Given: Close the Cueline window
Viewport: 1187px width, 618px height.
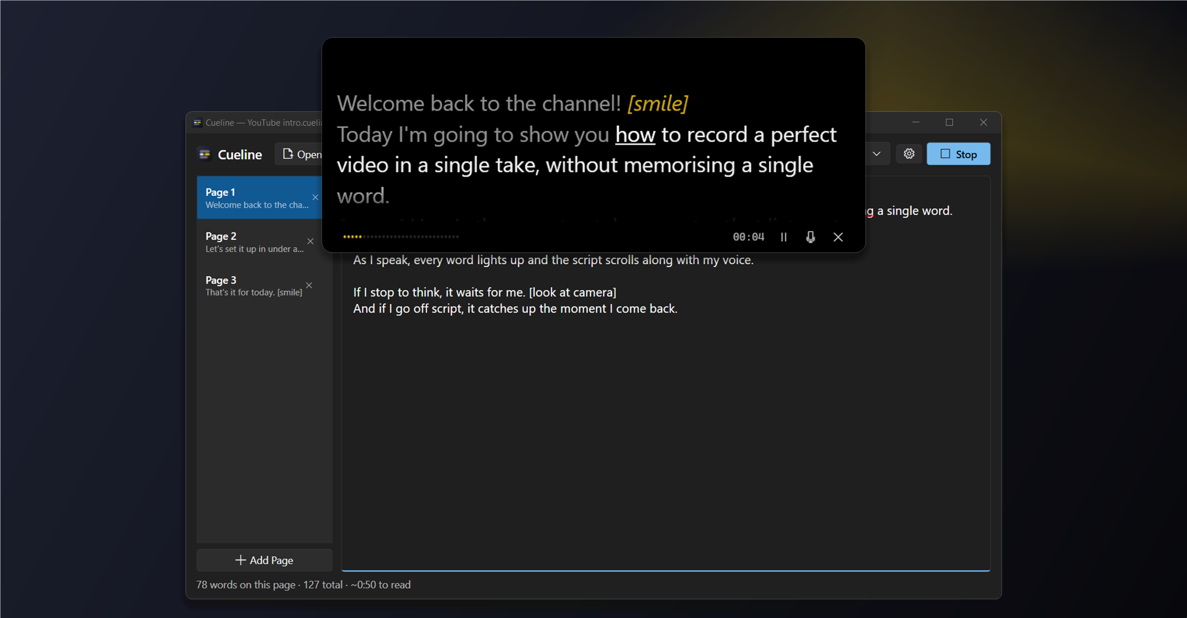Looking at the screenshot, I should click(x=984, y=122).
